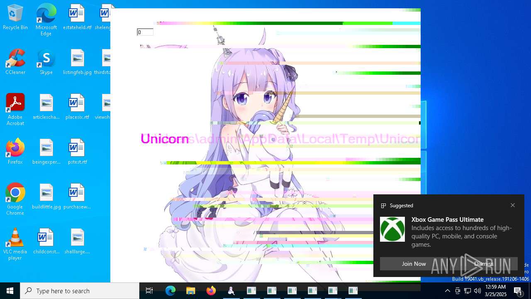Open the Action Center notifications icon
The height and width of the screenshot is (299, 531).
pos(518,291)
